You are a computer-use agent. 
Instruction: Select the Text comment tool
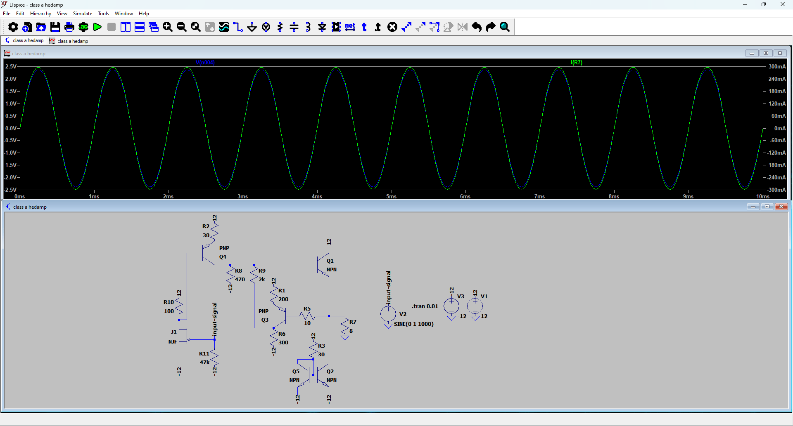[x=364, y=27]
